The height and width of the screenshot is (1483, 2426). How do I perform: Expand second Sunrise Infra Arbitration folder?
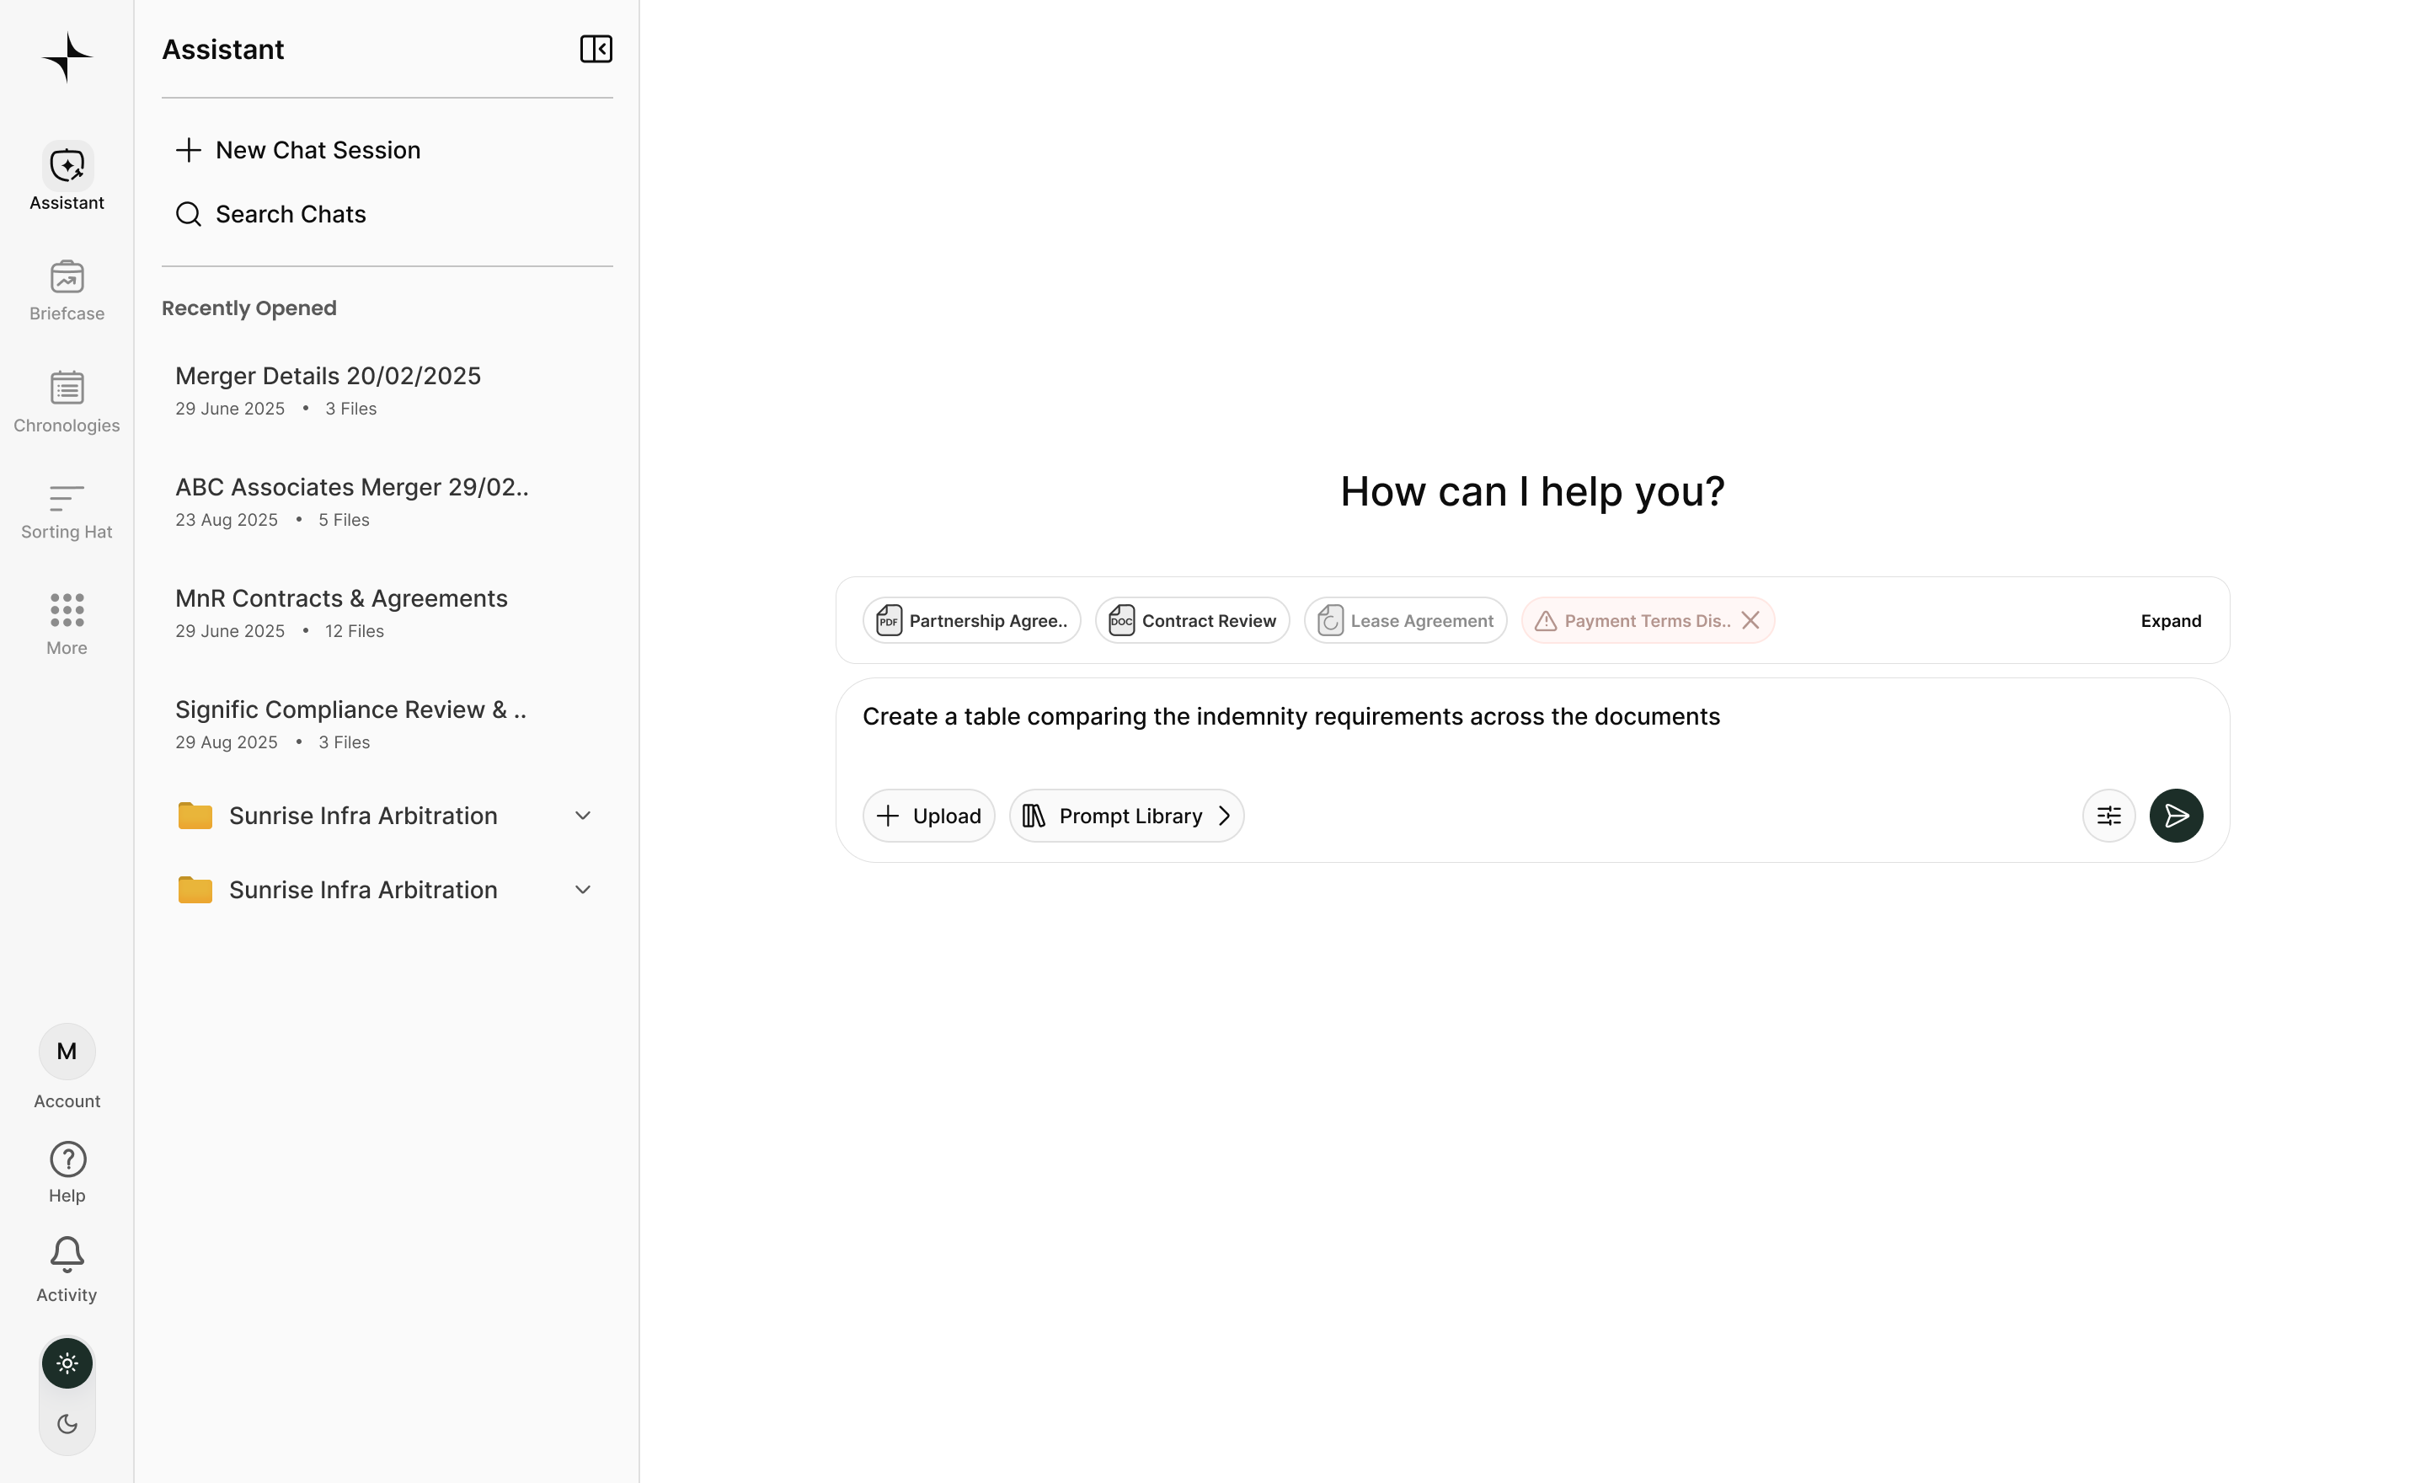(582, 890)
